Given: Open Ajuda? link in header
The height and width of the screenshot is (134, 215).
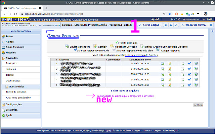Looking at the screenshot, I should (155, 19).
